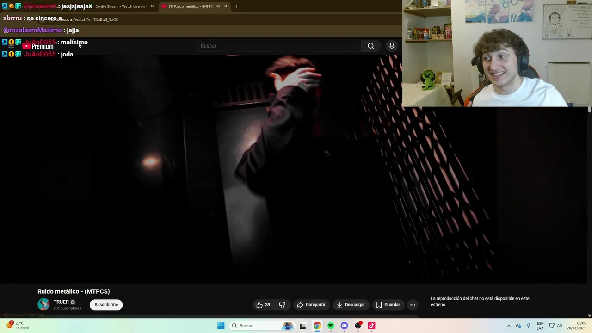Click the system tray microphone icon

(529, 326)
